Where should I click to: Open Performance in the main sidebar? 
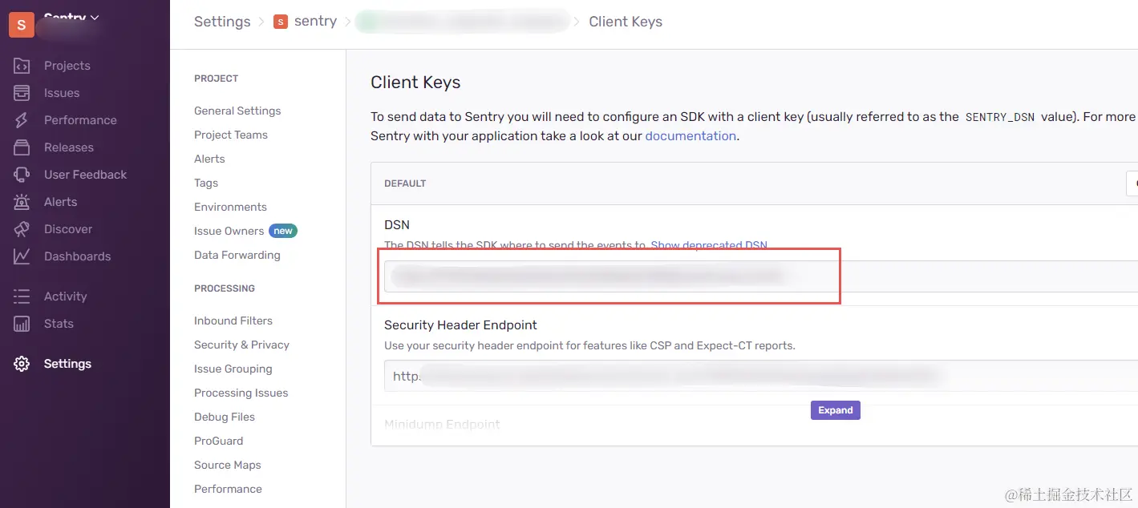80,120
